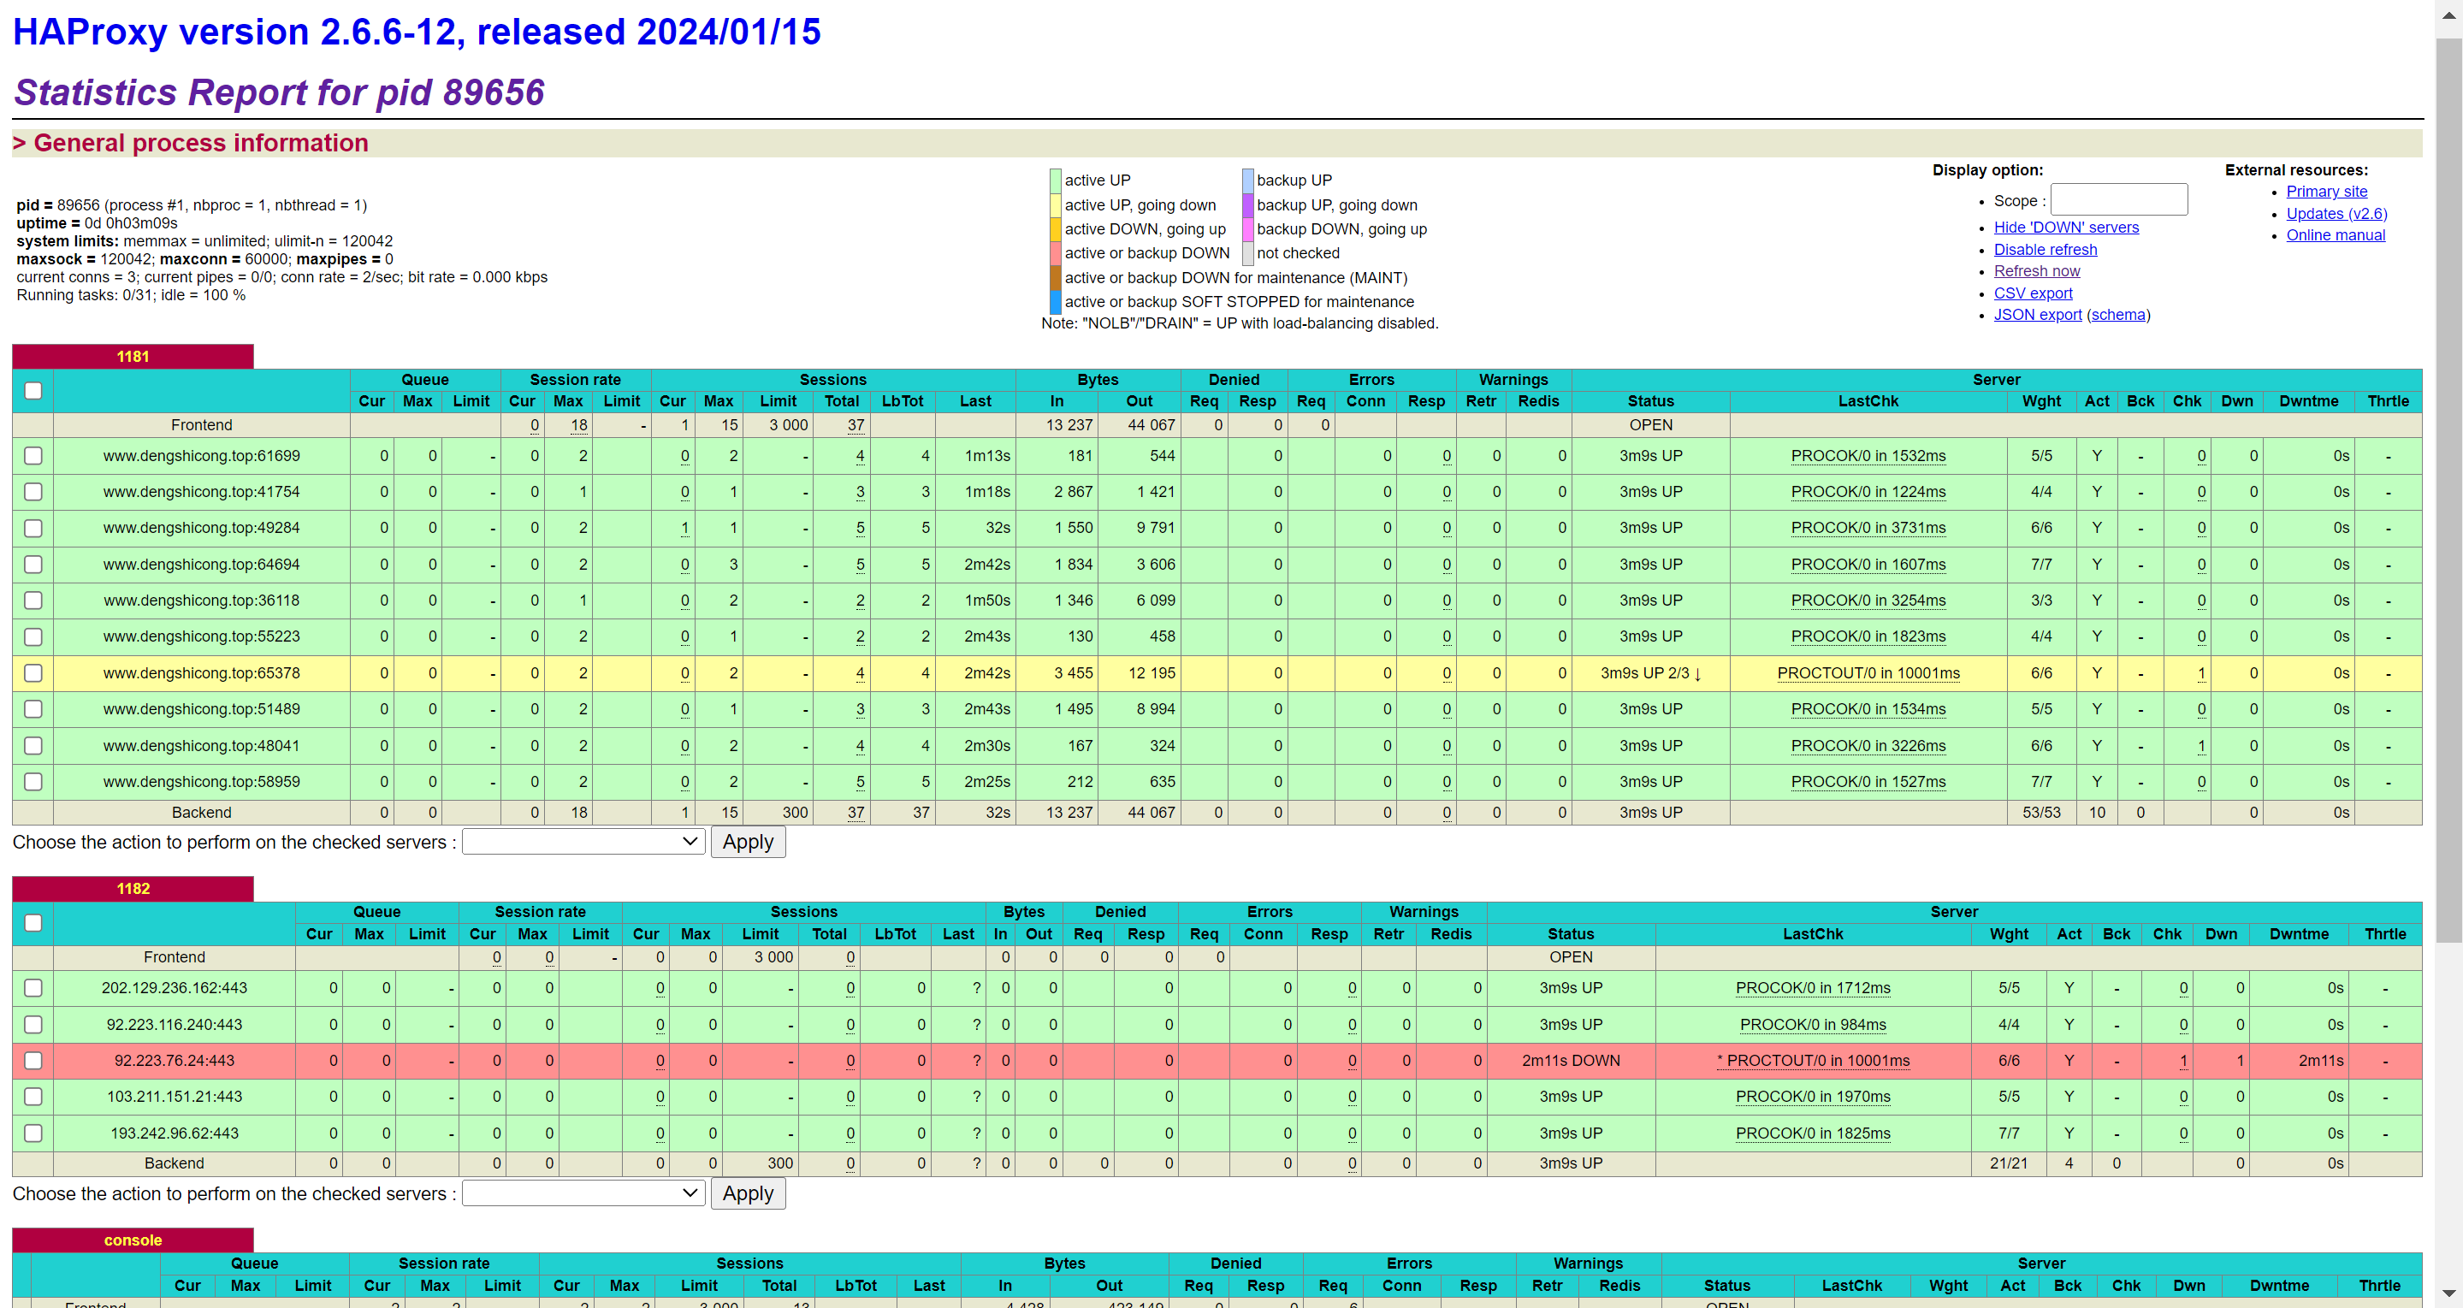Click the blue 'backup UP' legend swatch
2463x1308 pixels.
1247,181
